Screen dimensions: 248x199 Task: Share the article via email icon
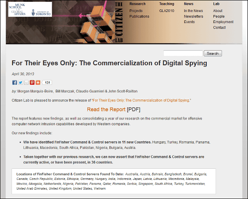26,83
